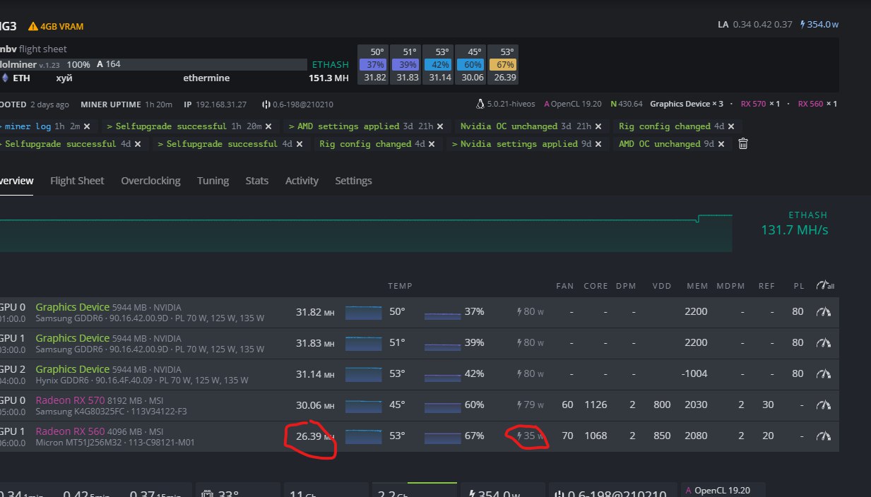Click the power icon in the 35 w cell of RX 560
Screen dimensions: 871x497
coord(520,436)
